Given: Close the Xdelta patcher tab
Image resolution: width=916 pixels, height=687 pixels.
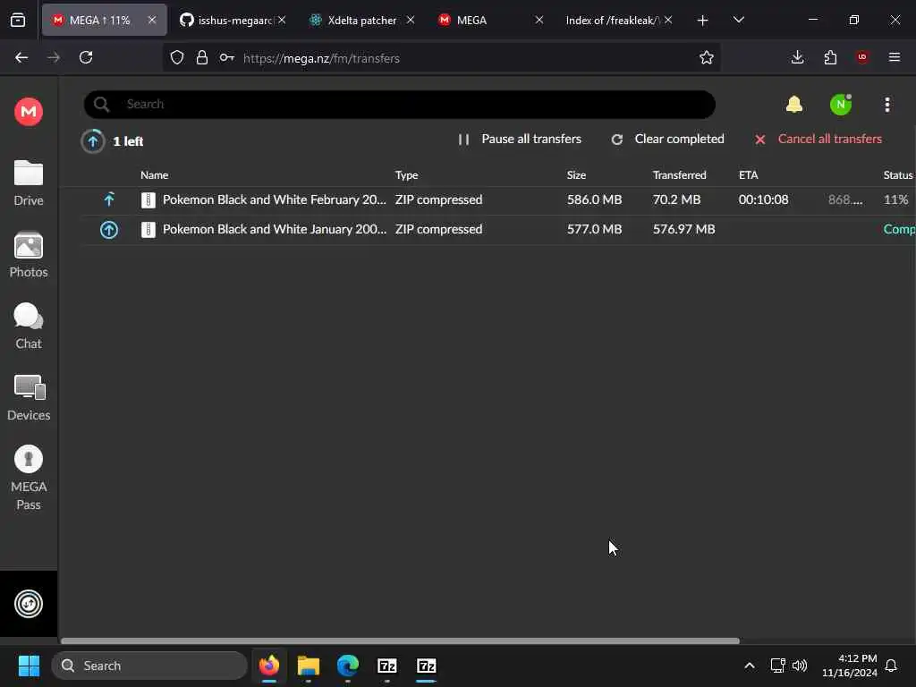Looking at the screenshot, I should point(411,20).
